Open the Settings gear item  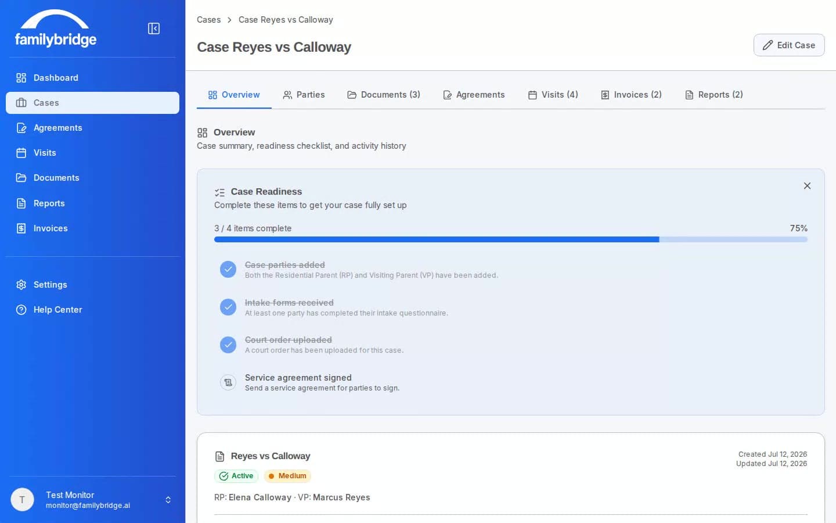[x=92, y=285]
